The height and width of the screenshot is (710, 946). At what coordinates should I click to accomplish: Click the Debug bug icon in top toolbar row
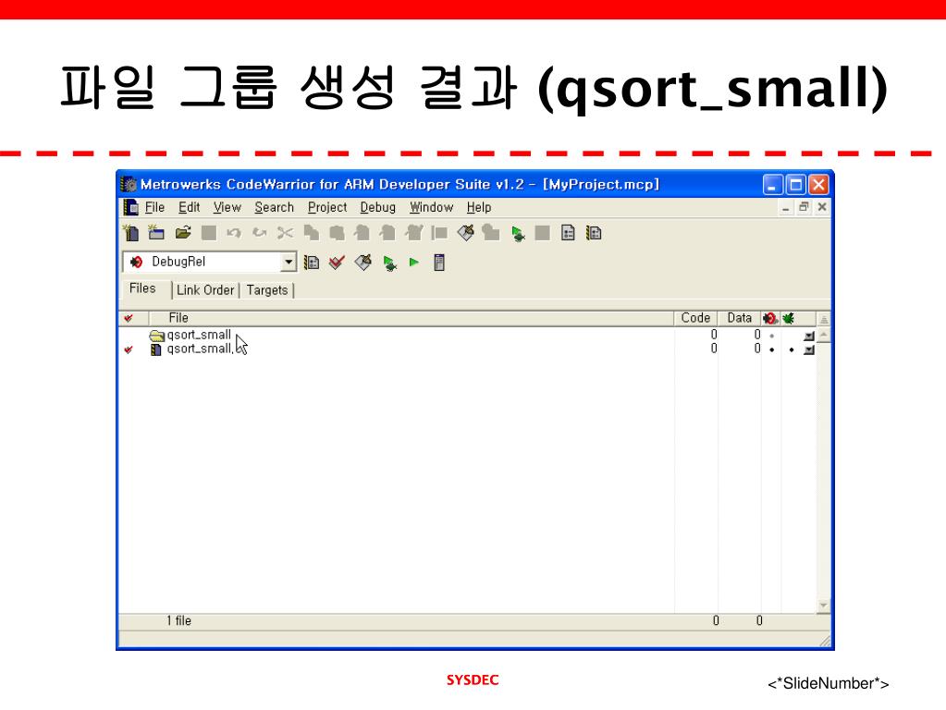518,234
